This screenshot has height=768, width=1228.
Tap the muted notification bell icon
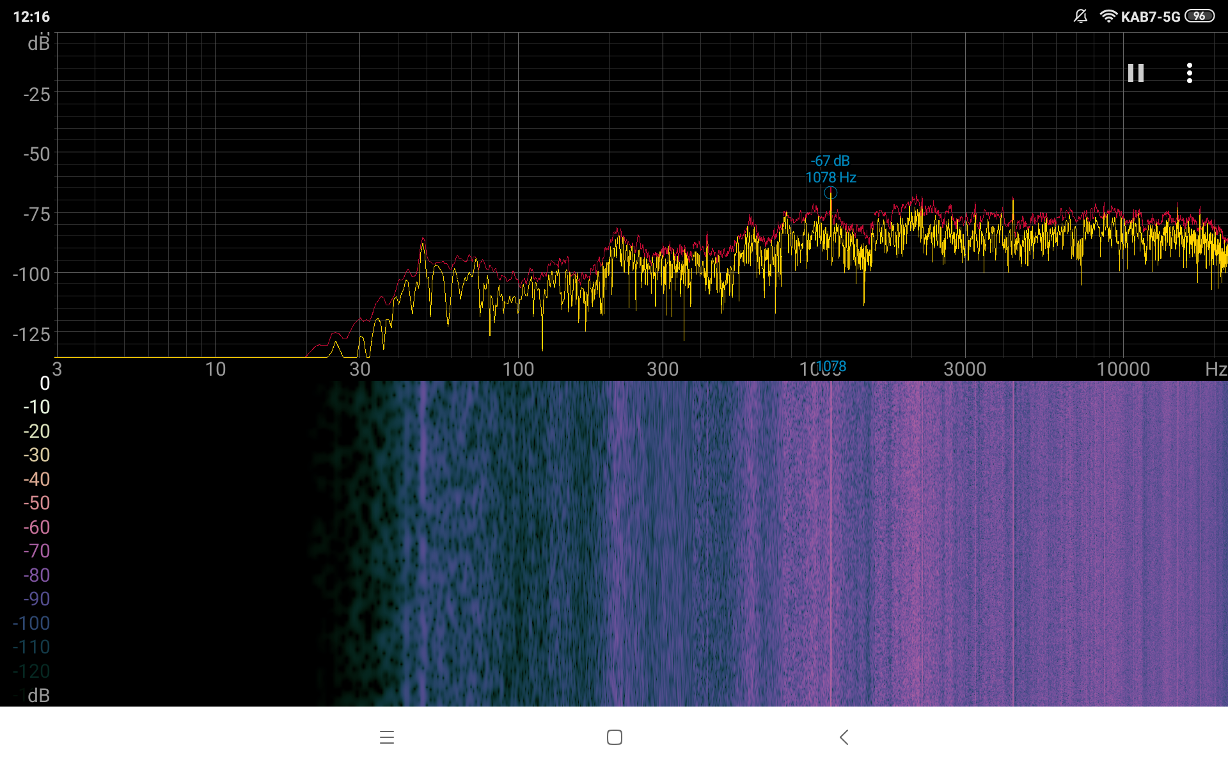[x=1080, y=17]
